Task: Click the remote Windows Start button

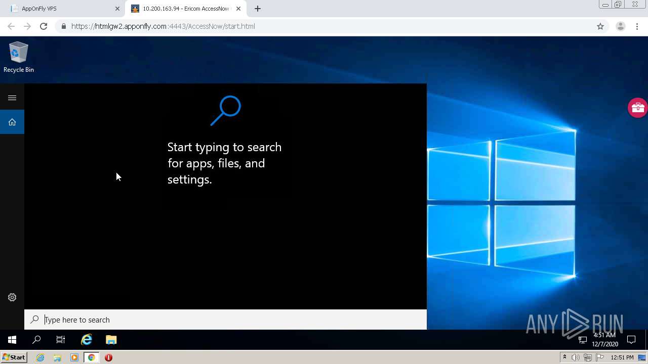Action: [12, 340]
